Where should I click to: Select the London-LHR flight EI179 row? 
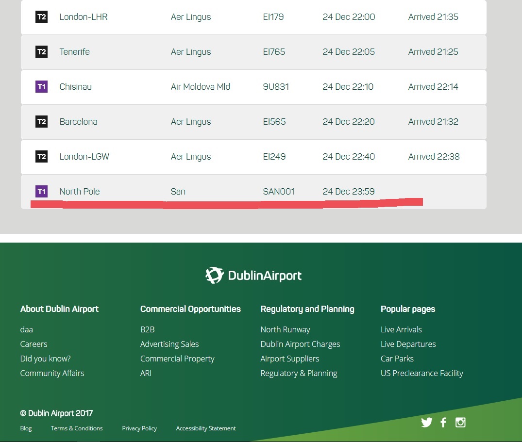(x=253, y=17)
